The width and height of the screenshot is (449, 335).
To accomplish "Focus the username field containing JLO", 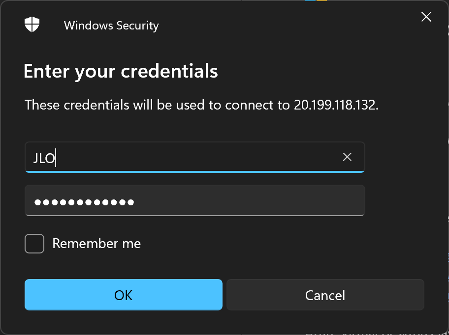I will coord(195,157).
